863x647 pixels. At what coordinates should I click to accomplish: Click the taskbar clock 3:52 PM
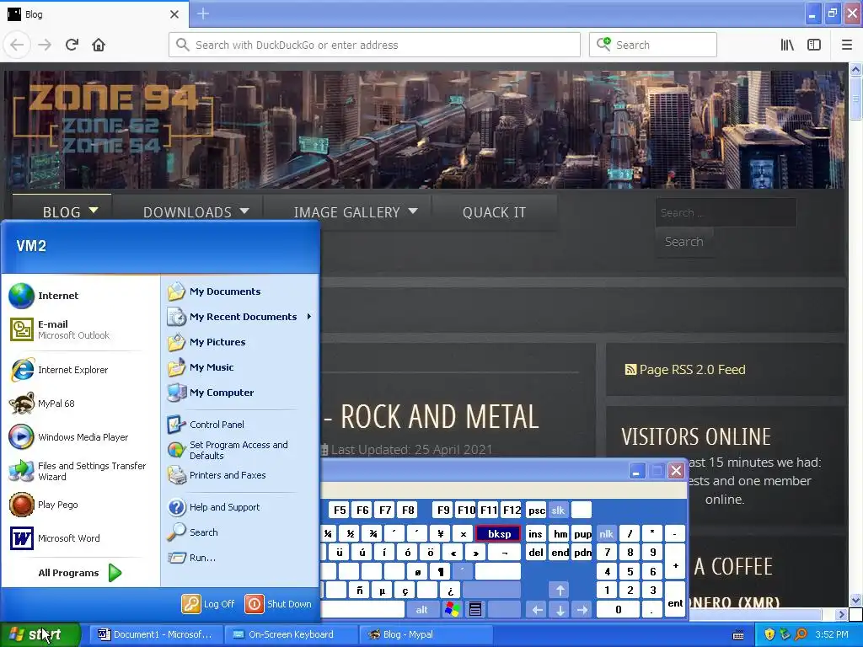pyautogui.click(x=832, y=634)
